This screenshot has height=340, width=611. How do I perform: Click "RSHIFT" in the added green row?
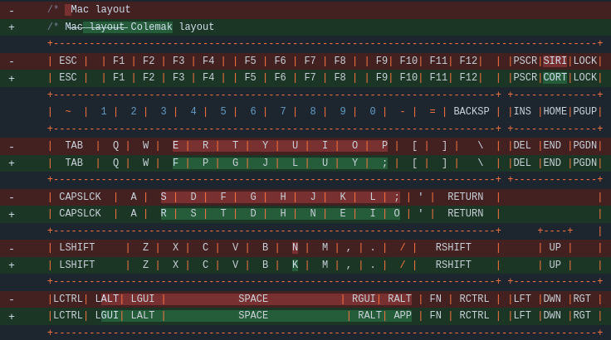pos(453,265)
